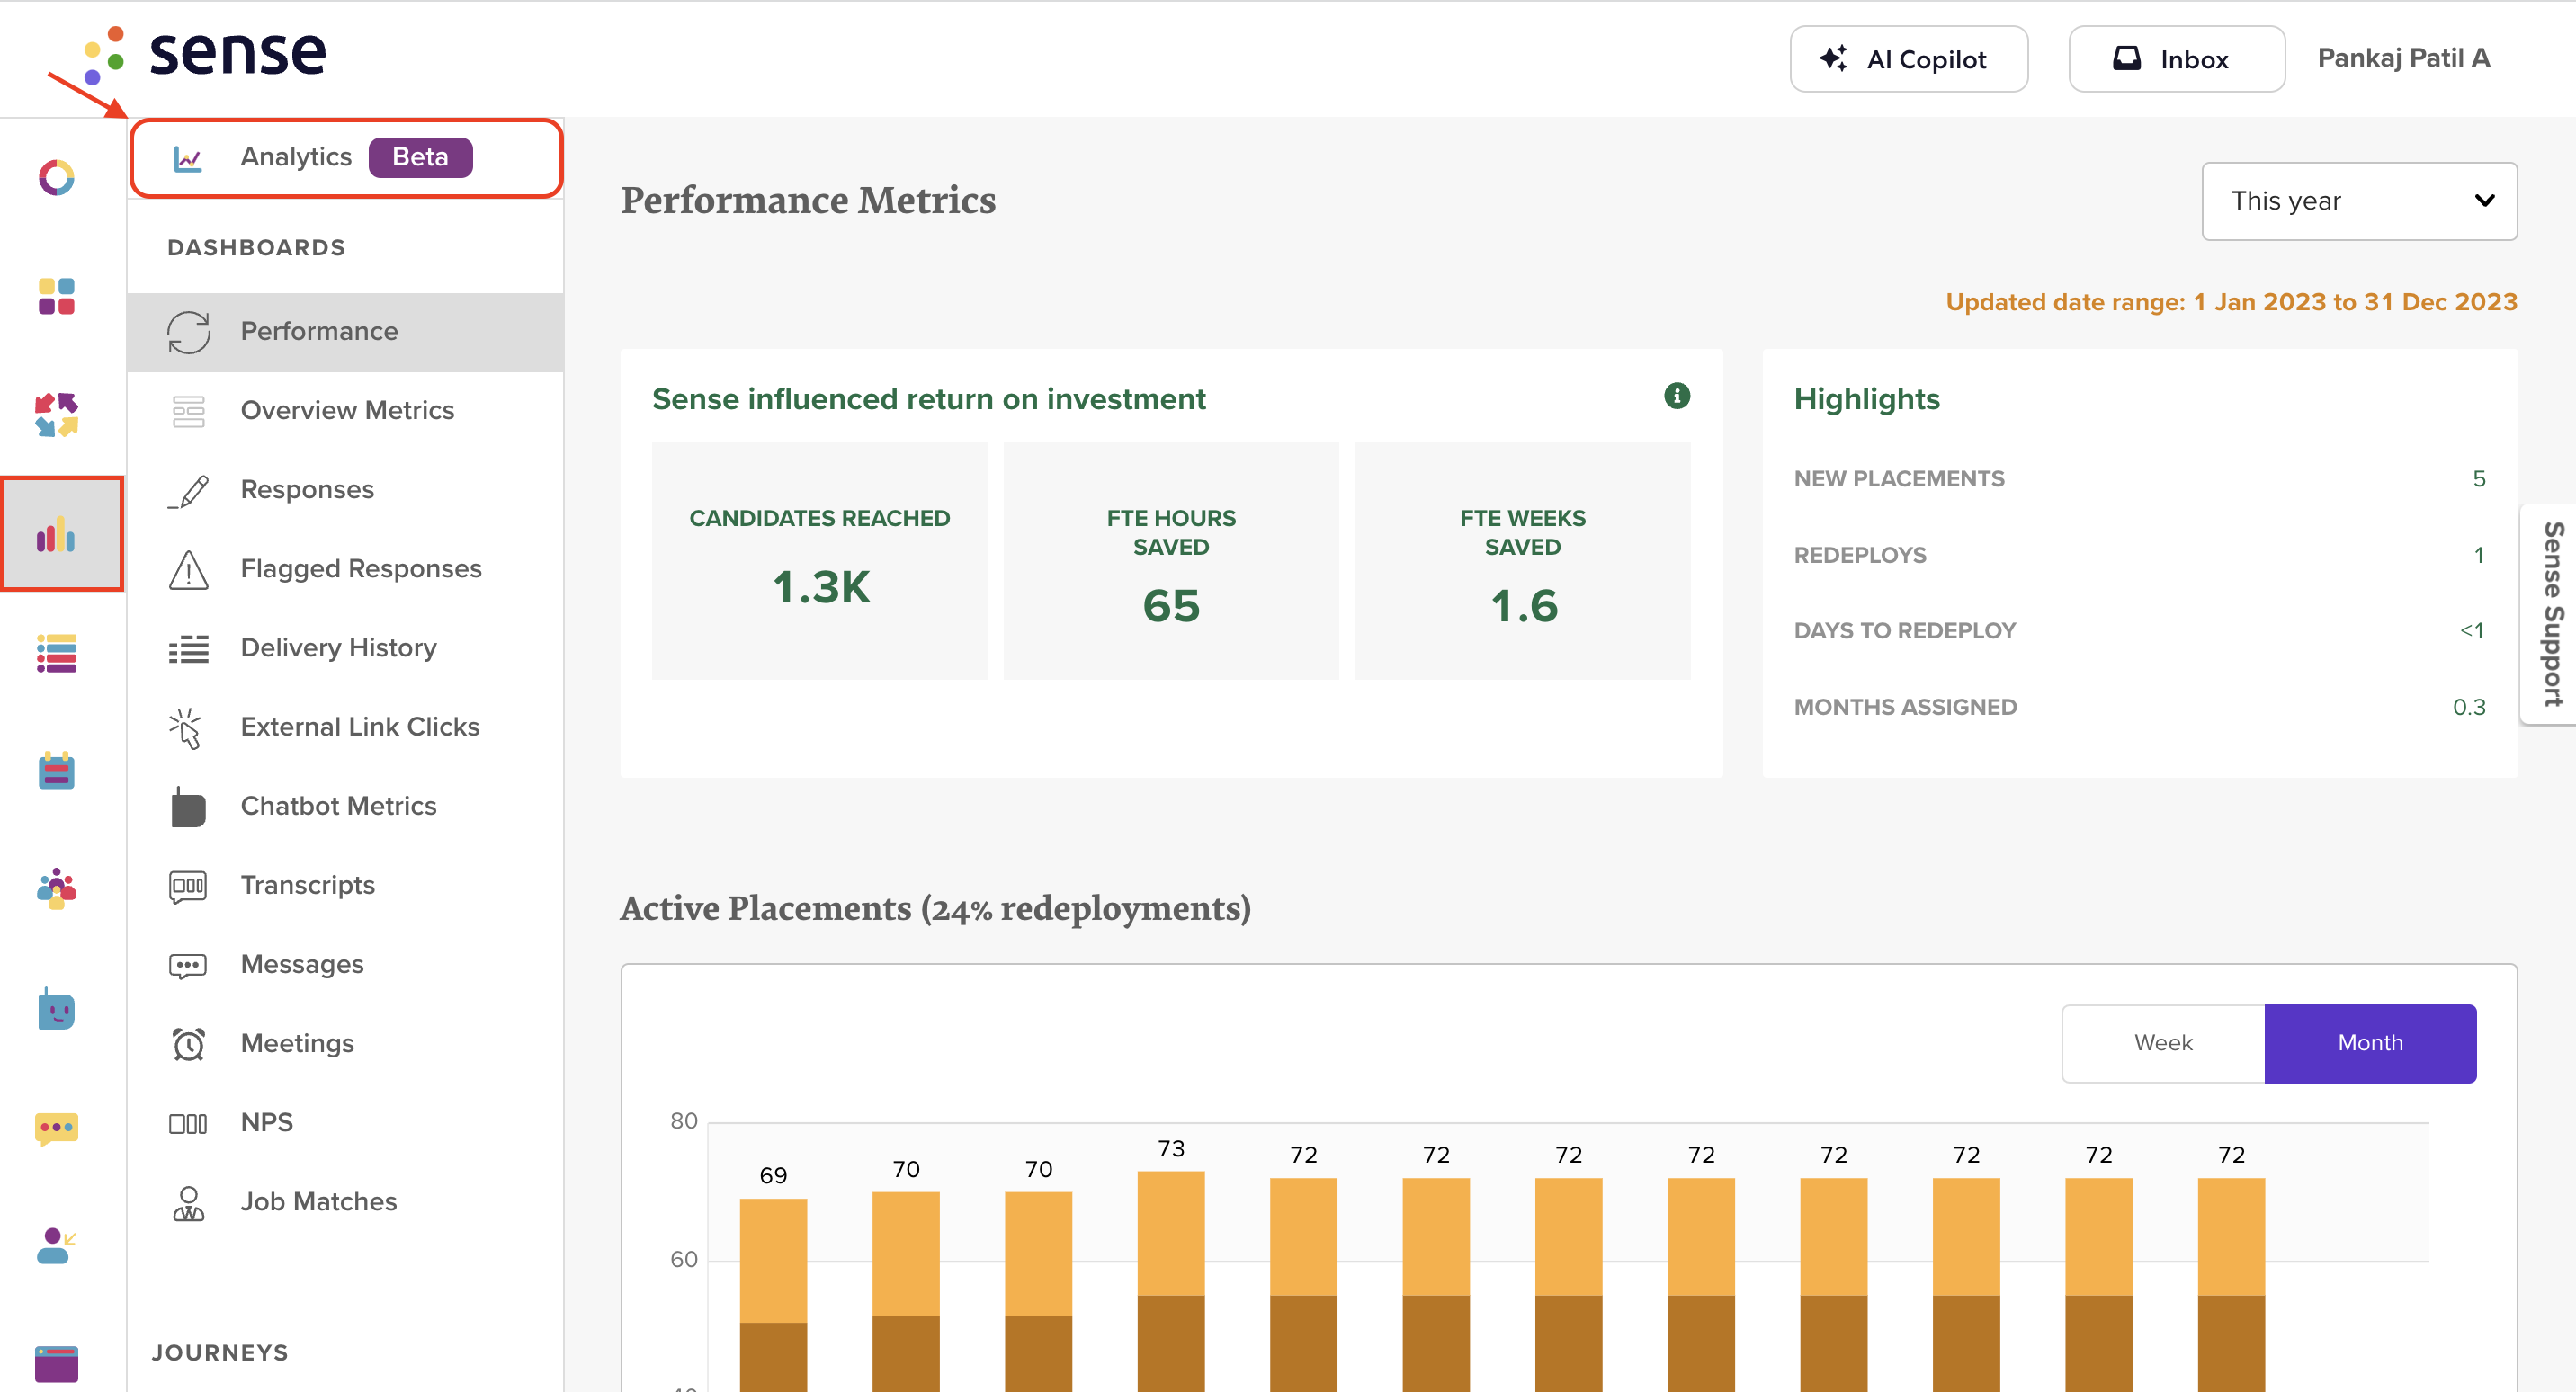Click the New Placements value 5
The height and width of the screenshot is (1392, 2576).
click(2479, 479)
